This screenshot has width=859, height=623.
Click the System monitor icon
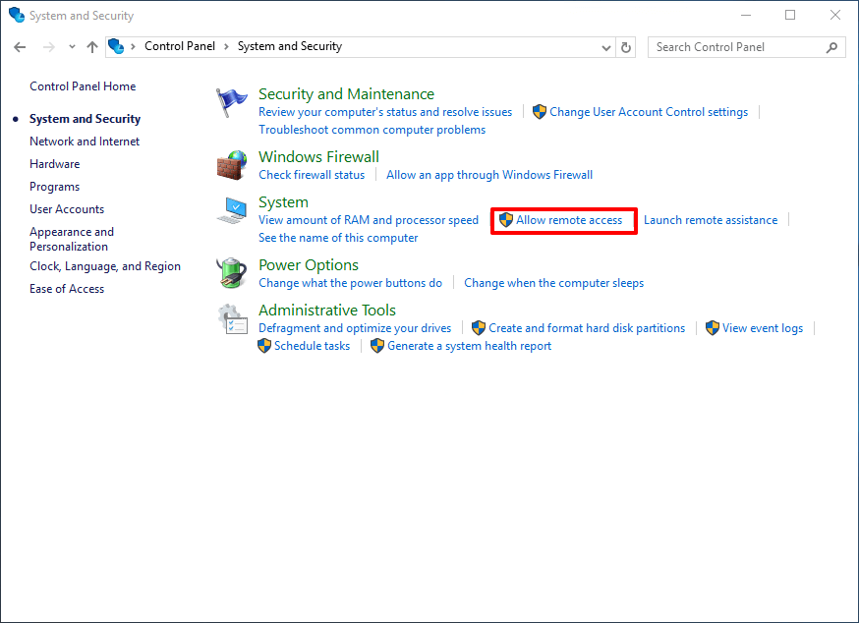[232, 210]
